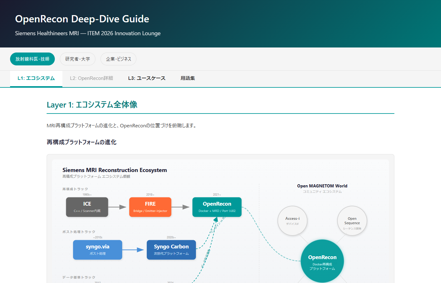Select the large OpenRecon circle hub
This screenshot has width=441, height=283.
[322, 261]
